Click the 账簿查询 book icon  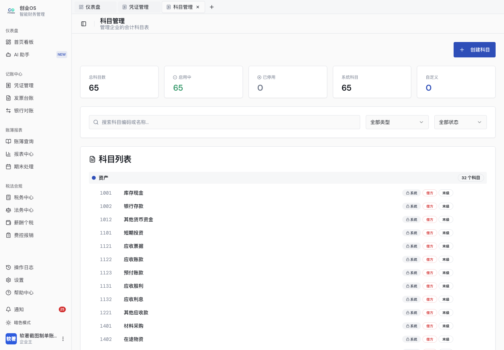(8, 141)
